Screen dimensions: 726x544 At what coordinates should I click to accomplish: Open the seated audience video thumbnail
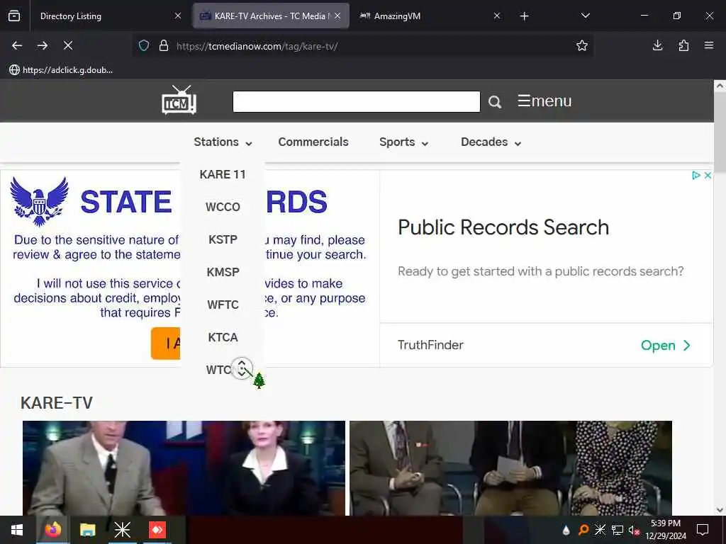510,467
